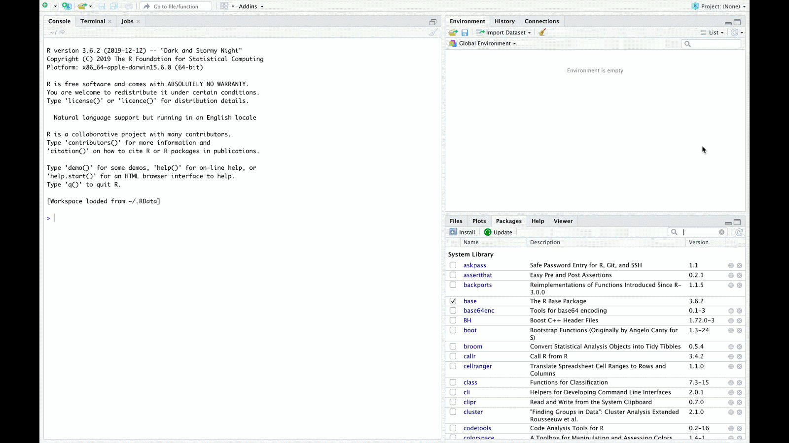Click the remove icon for cli package
Image resolution: width=789 pixels, height=443 pixels.
point(739,393)
